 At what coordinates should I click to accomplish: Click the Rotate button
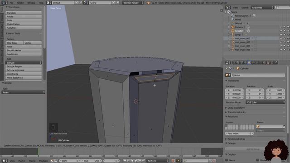coord(24,16)
